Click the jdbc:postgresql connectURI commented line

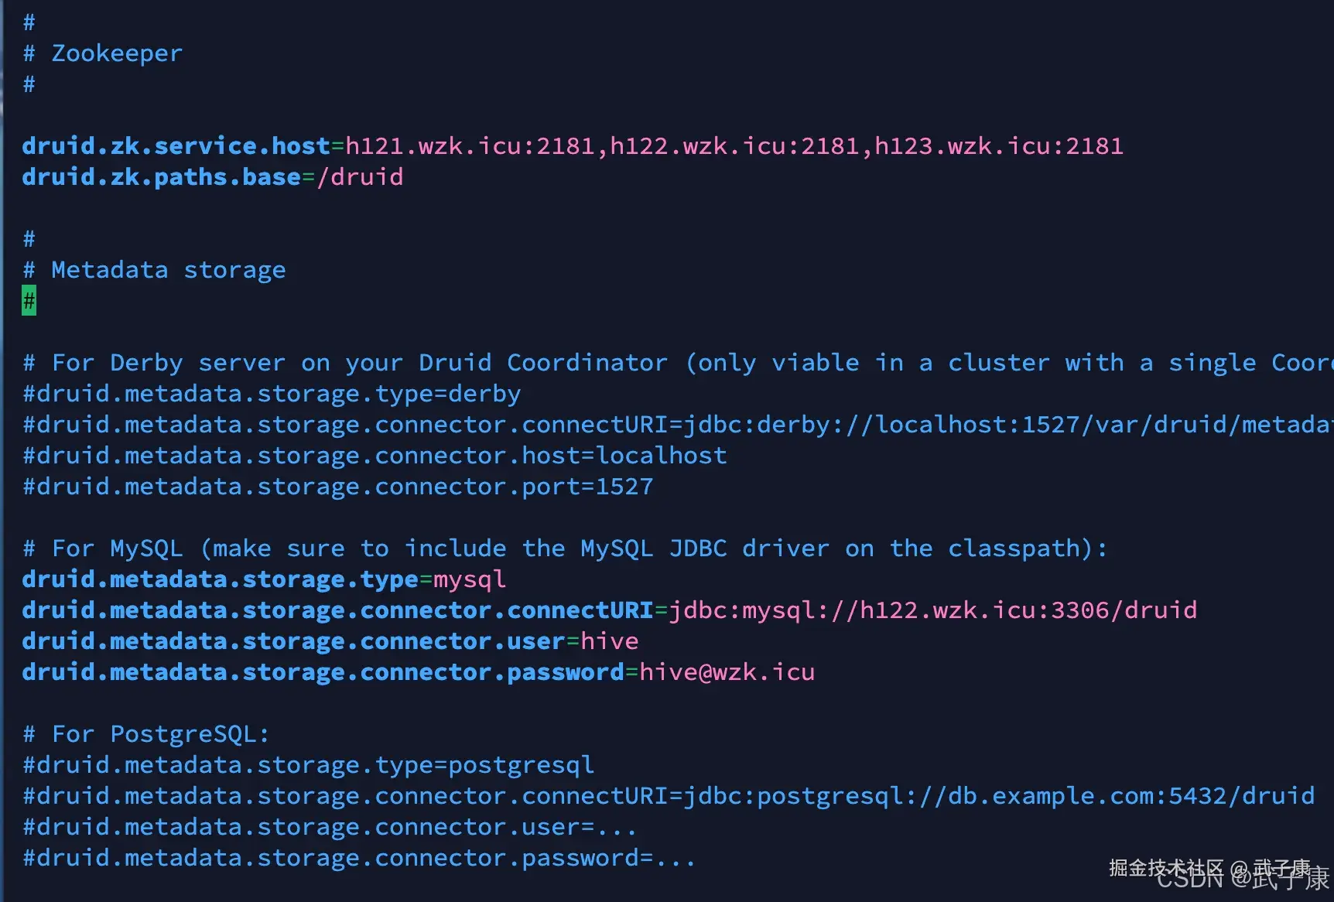[669, 796]
